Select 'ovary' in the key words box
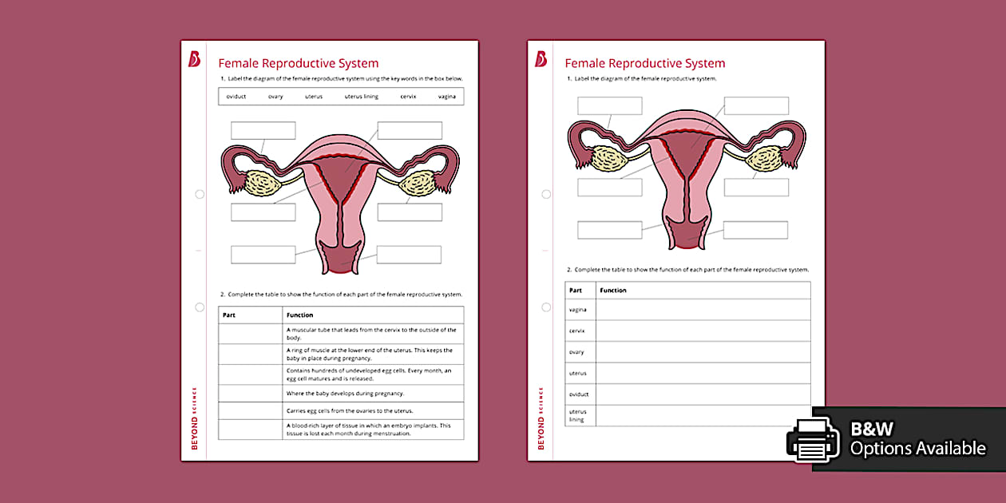The height and width of the screenshot is (503, 1006). 275,96
